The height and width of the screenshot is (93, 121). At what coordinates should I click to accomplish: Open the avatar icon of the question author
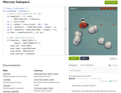110,81
